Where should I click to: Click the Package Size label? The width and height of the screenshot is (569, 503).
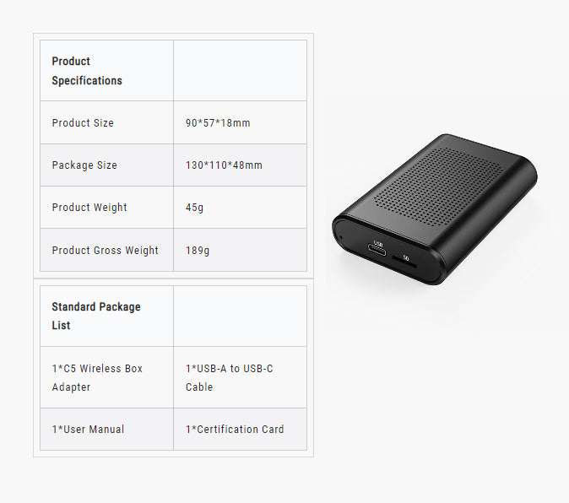pos(84,165)
